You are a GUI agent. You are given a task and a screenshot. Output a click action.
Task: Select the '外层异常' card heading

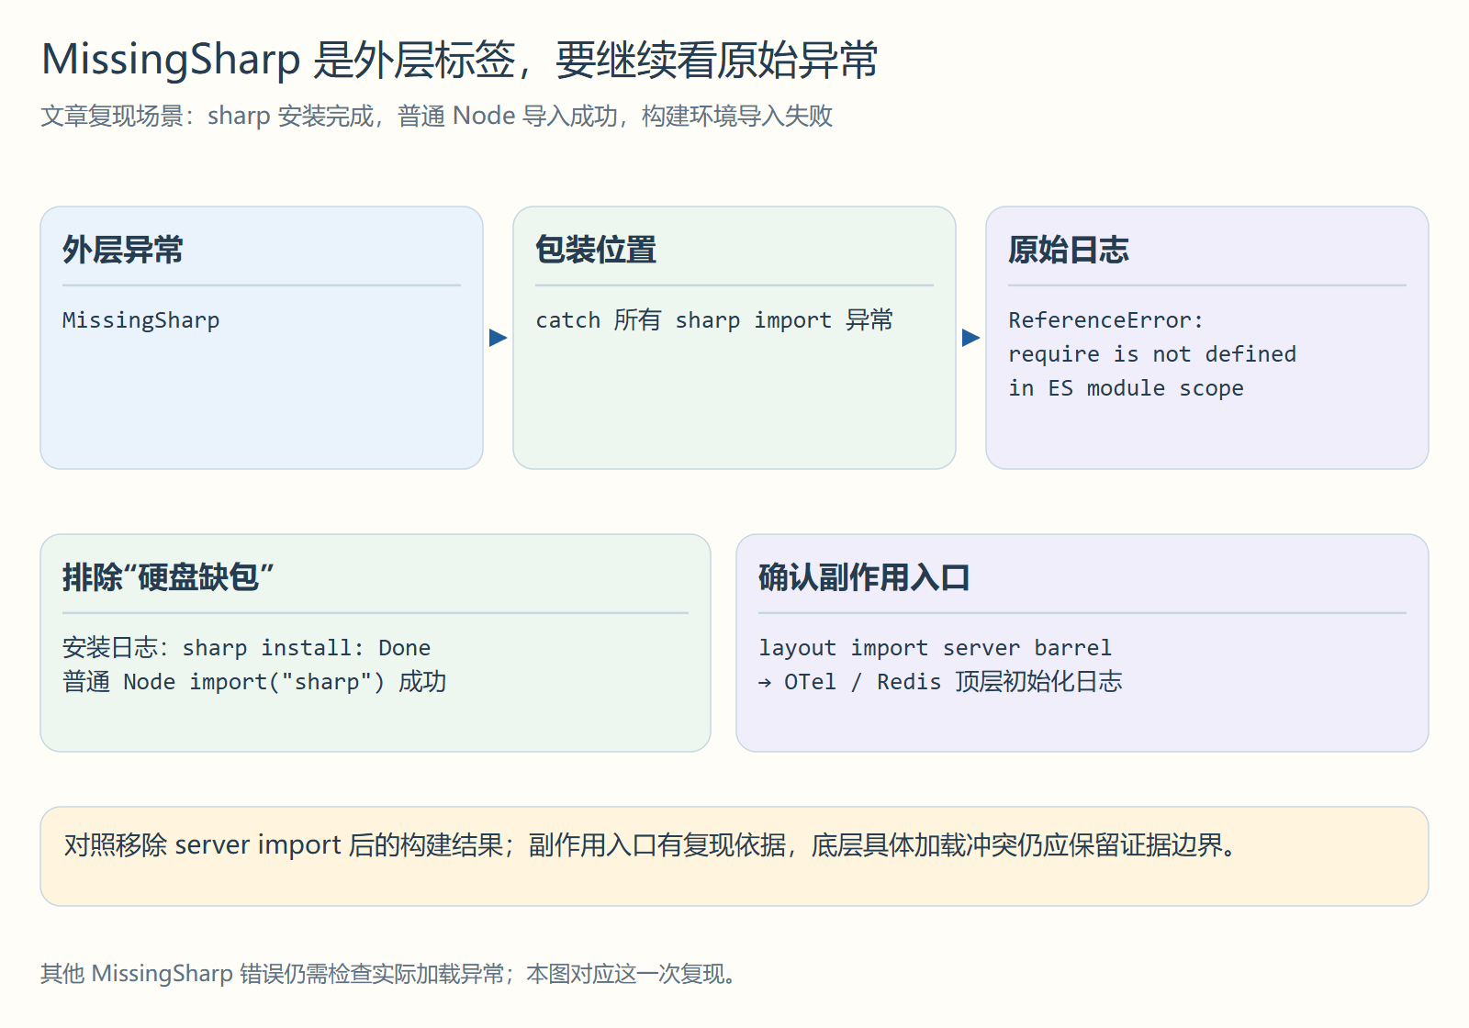tap(123, 250)
